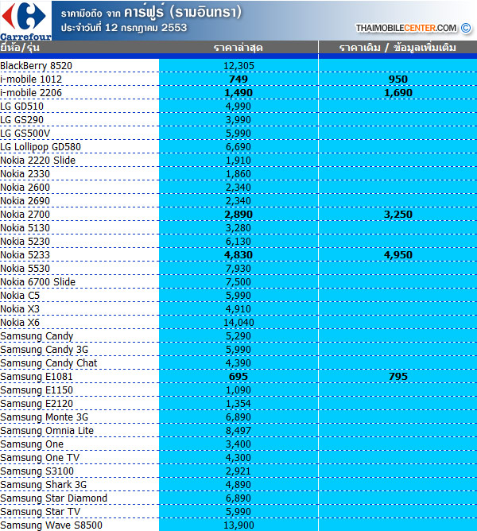Click the brand/model column header
The width and height of the screenshot is (477, 531).
[x=21, y=48]
